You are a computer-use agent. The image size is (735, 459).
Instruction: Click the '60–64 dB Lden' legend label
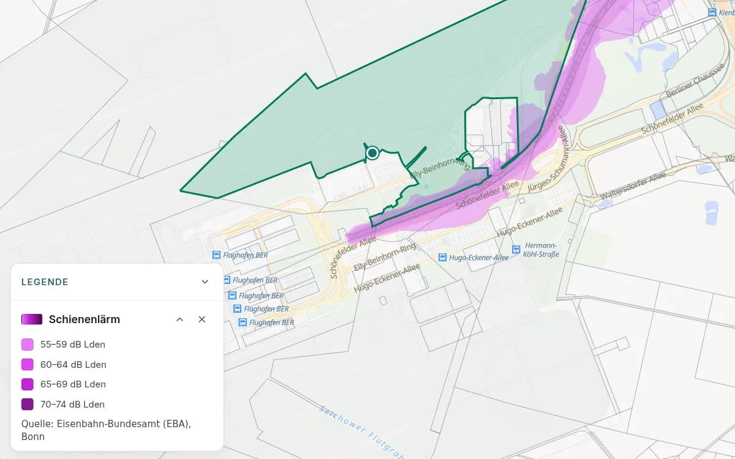(73, 365)
